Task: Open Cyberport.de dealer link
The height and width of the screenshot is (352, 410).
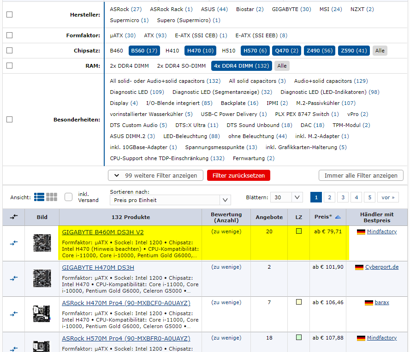Action: click(x=382, y=267)
